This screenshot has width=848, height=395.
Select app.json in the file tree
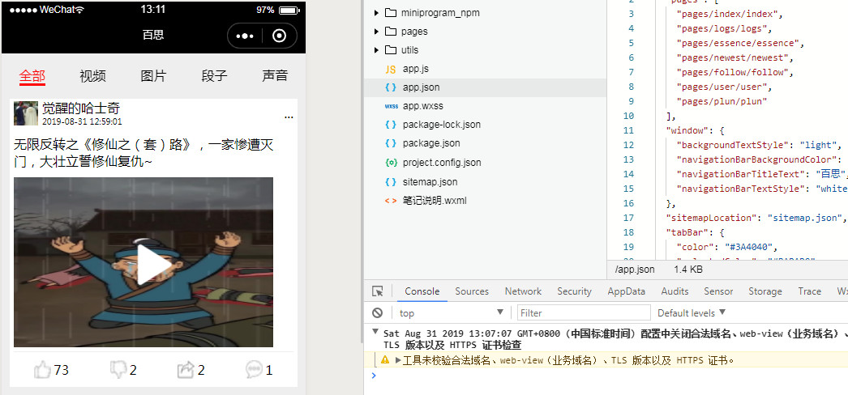coord(485,87)
